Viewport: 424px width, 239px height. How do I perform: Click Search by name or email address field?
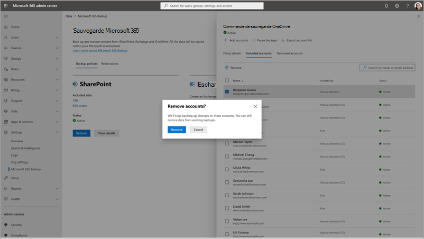coord(387,68)
